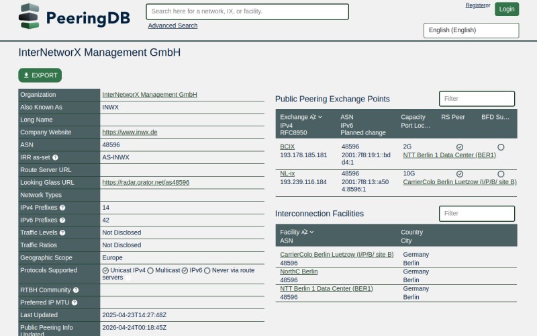This screenshot has width=537, height=336.
Task: Open NTT Berlin 1 Data Center facility link
Action: [x=326, y=289]
